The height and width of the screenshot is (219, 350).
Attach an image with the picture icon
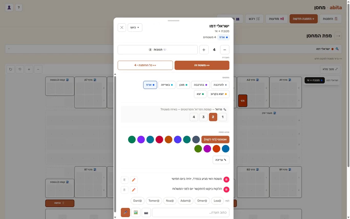[136, 212]
